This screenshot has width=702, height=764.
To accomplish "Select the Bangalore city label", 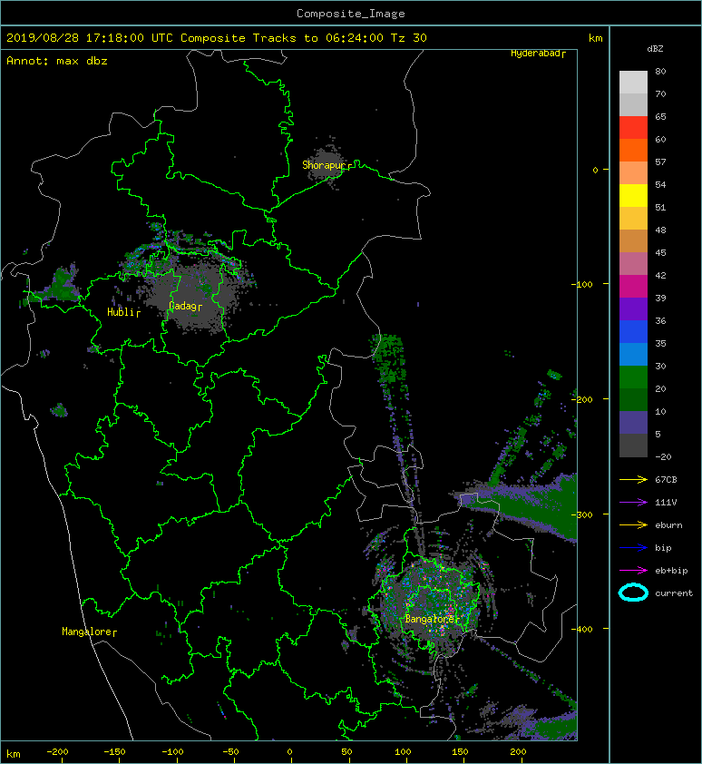I will pos(432,619).
